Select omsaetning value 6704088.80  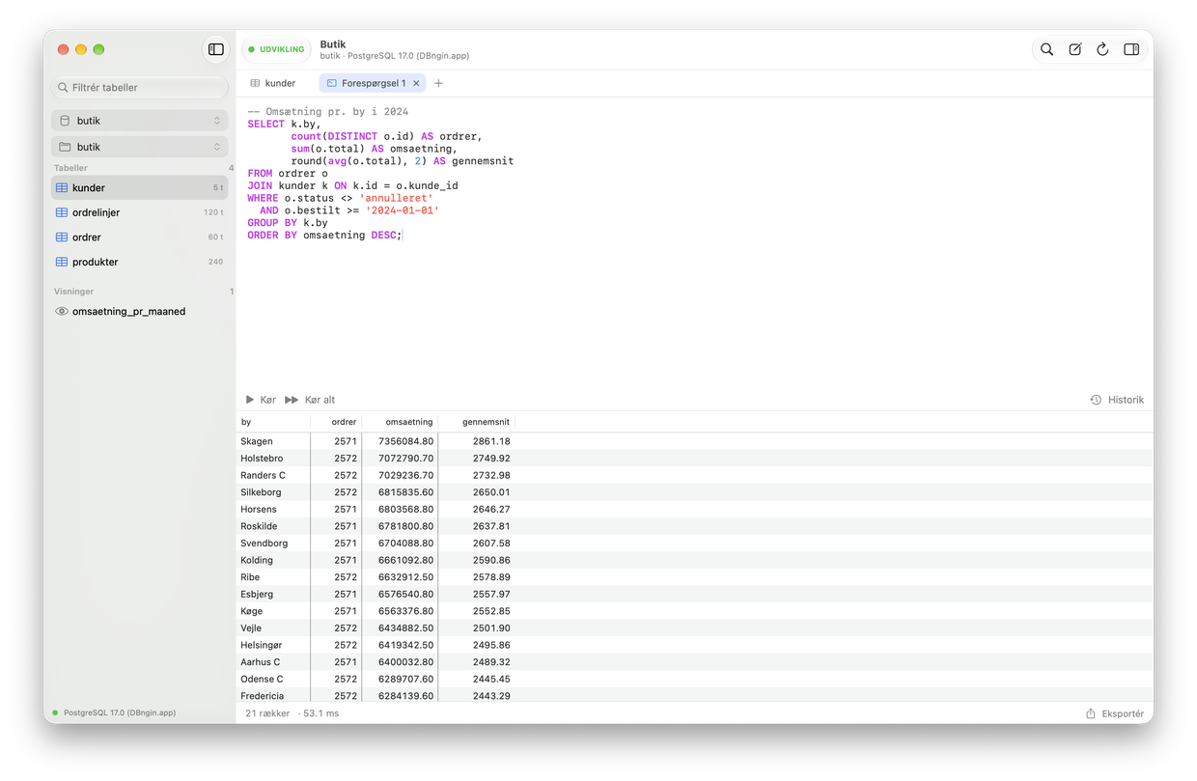click(x=400, y=544)
